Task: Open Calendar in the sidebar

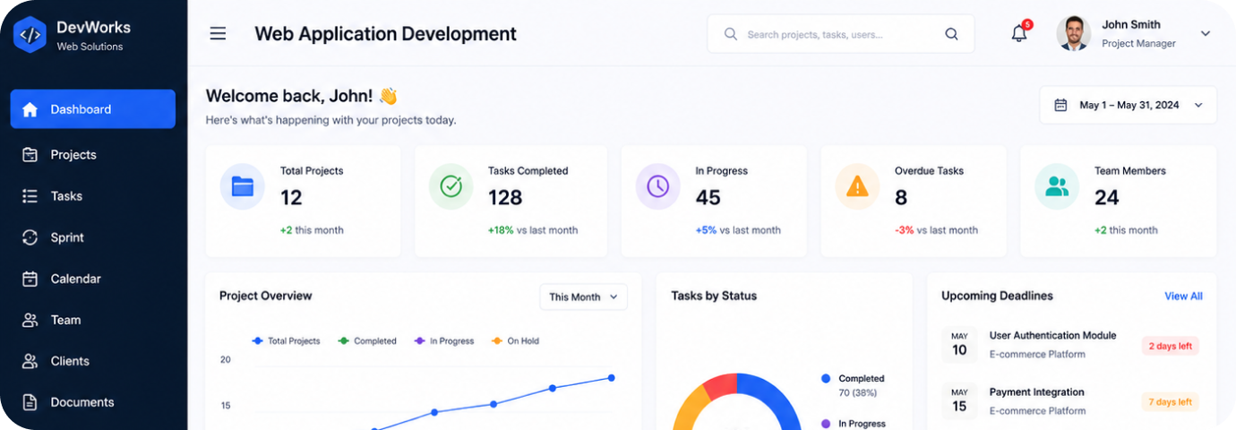Action: coord(93,279)
